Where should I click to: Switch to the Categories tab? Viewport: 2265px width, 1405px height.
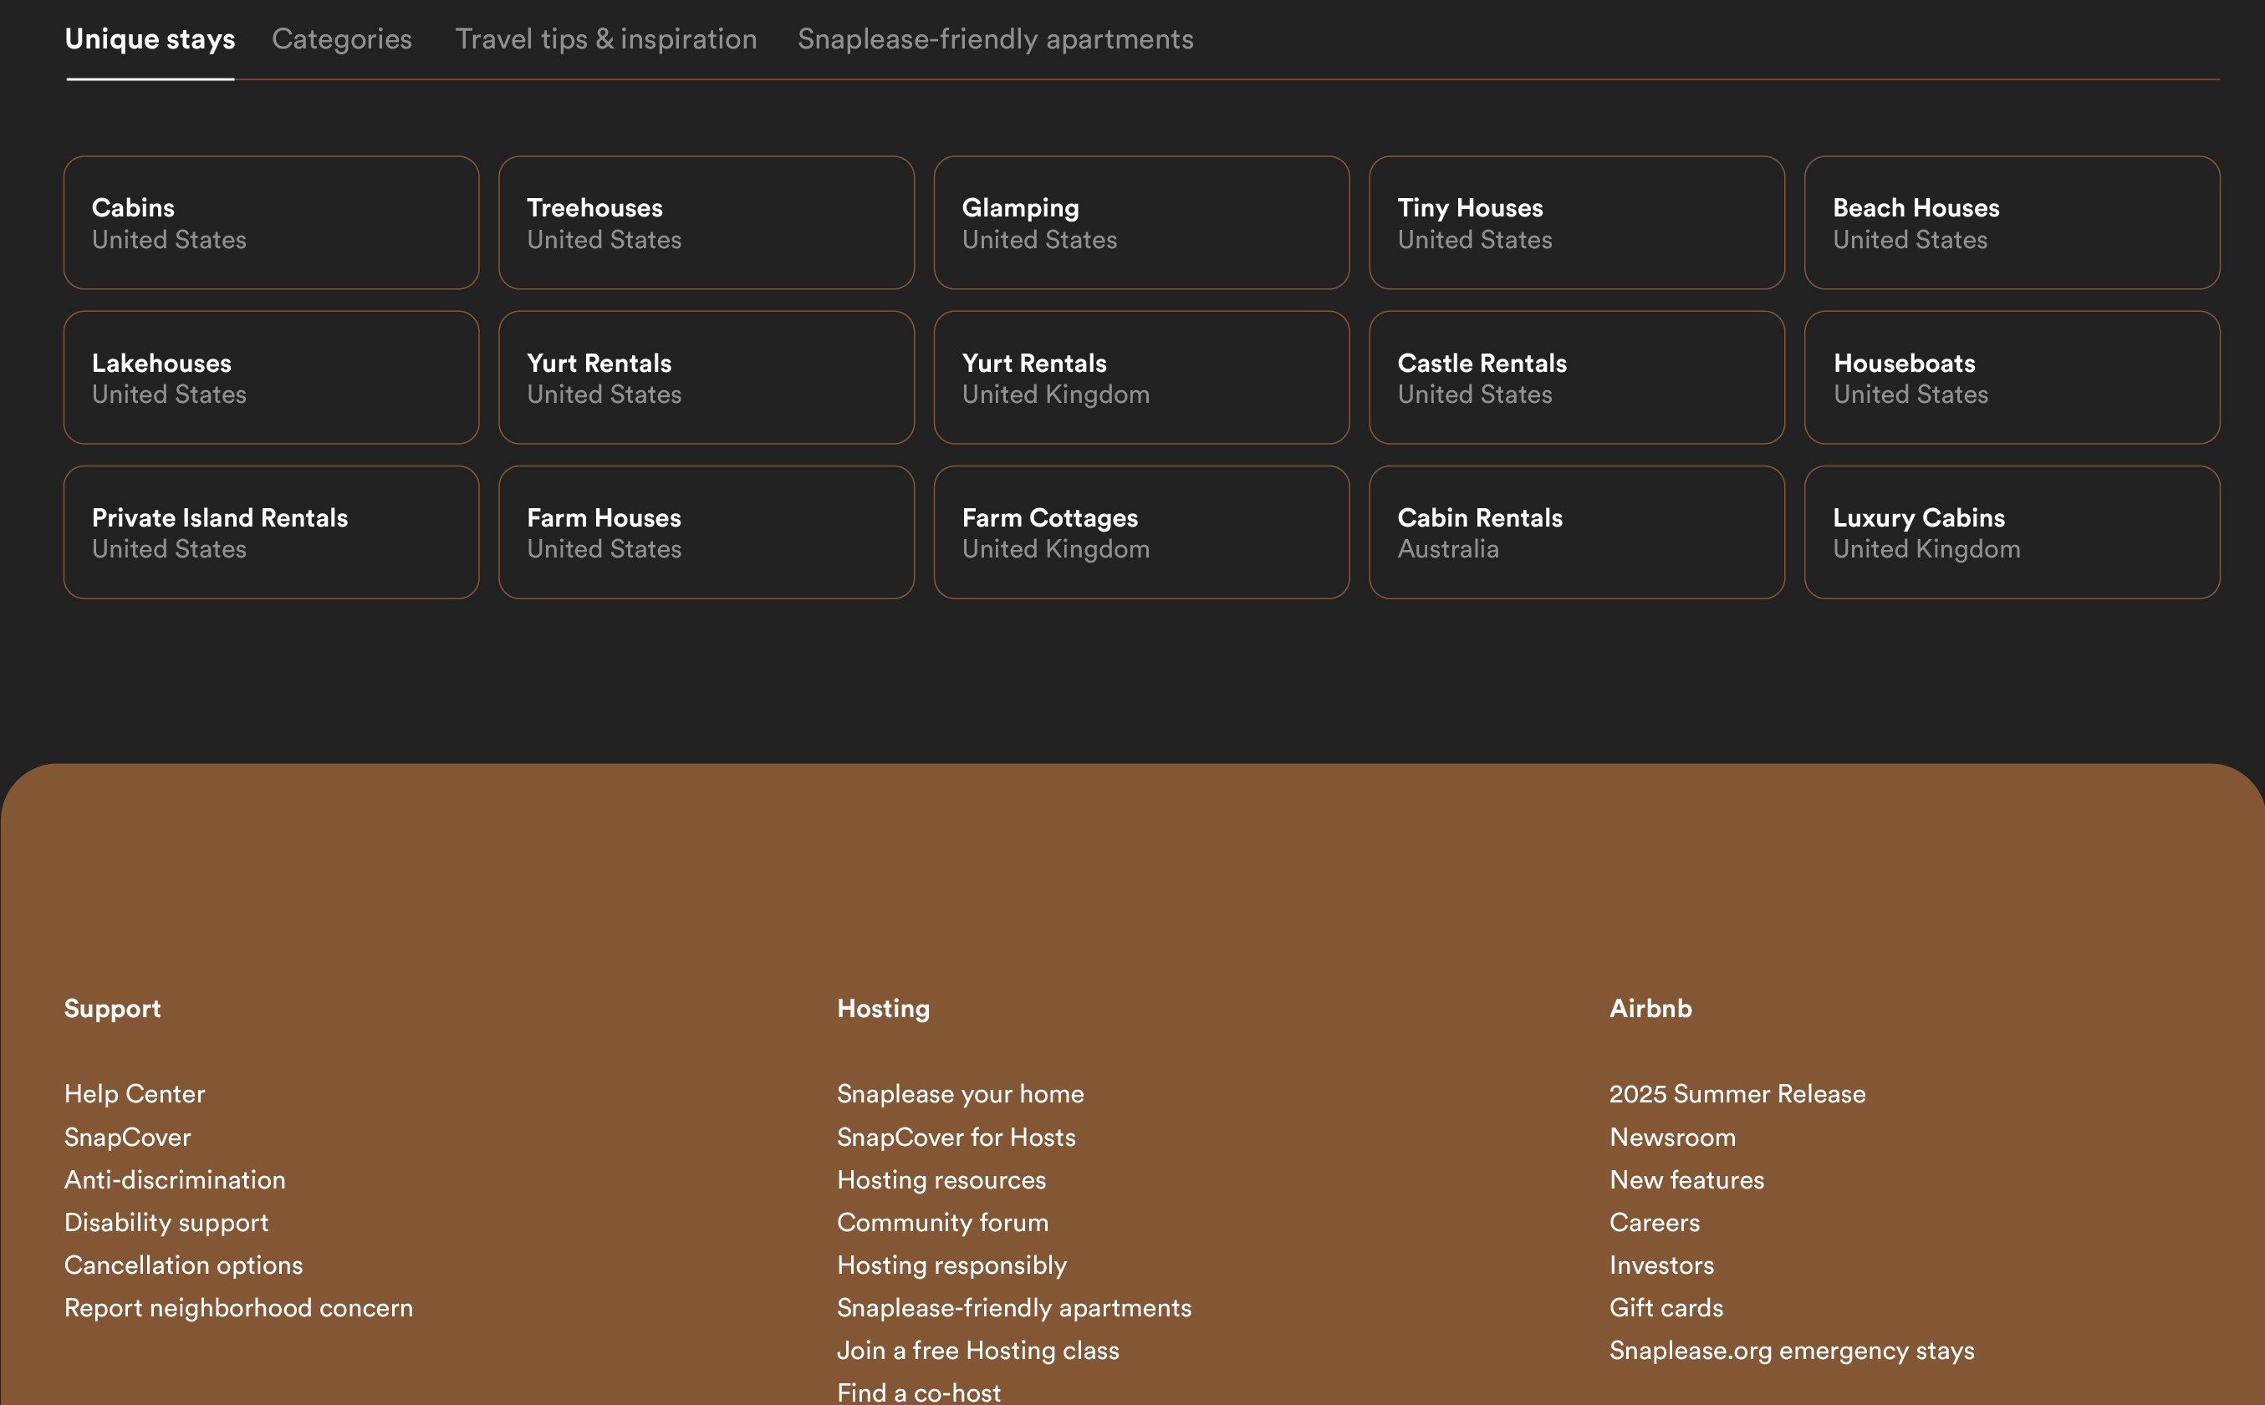[341, 39]
